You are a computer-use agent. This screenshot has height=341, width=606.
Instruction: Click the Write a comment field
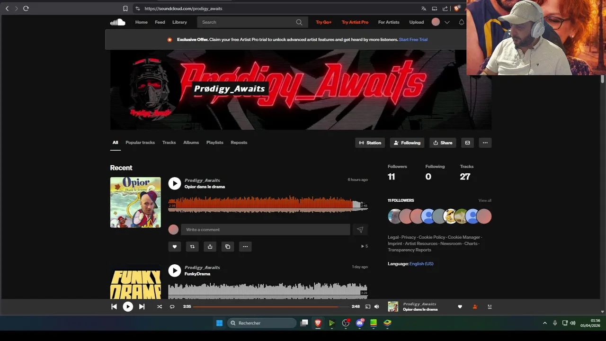click(266, 230)
